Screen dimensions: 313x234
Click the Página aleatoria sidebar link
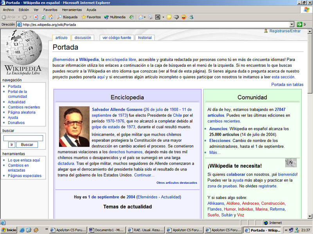pos(22,112)
